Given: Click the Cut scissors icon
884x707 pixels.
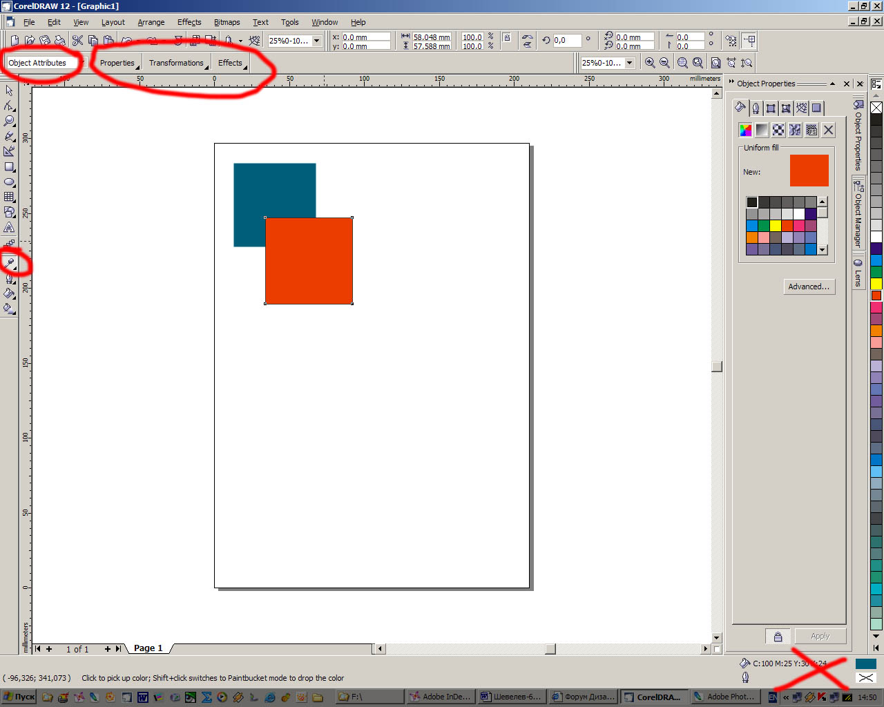Looking at the screenshot, I should click(77, 41).
